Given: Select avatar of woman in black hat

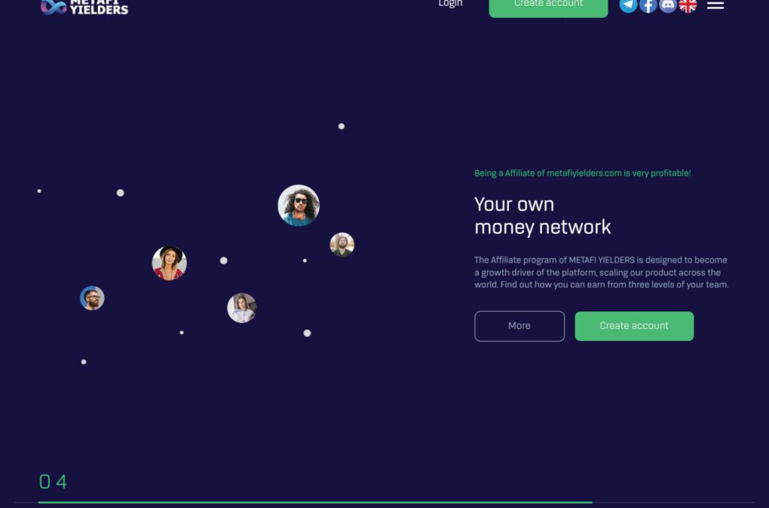Looking at the screenshot, I should (x=169, y=263).
